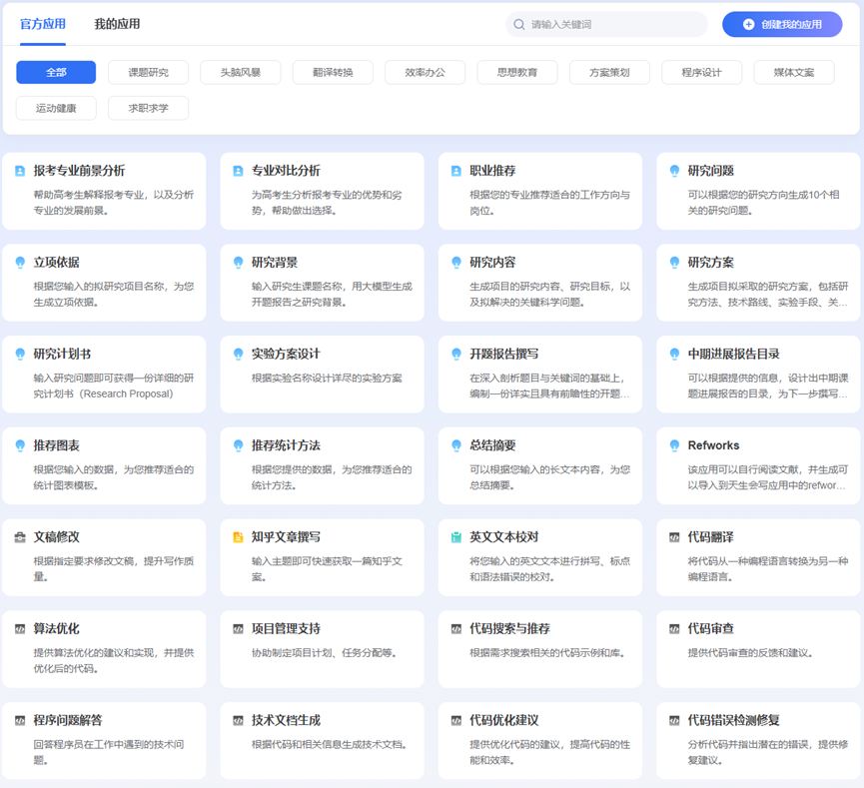The height and width of the screenshot is (788, 864).
Task: Click the lightbulb icon beside 研究内容
Action: [x=456, y=263]
